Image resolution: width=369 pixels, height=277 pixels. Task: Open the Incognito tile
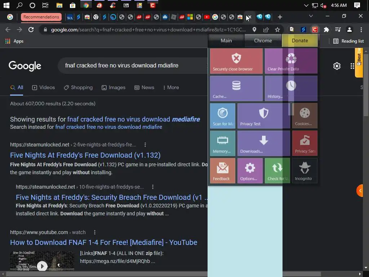pos(305,171)
